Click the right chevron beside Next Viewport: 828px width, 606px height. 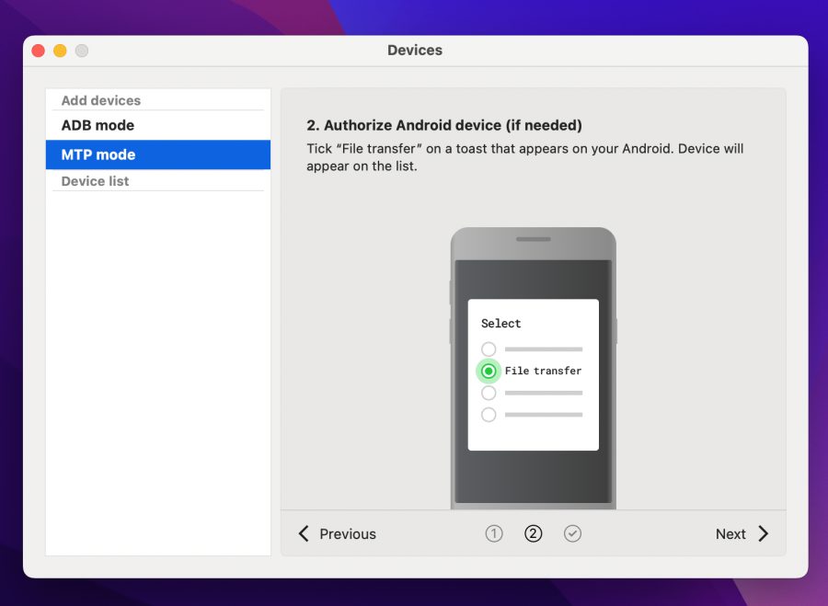pyautogui.click(x=762, y=533)
